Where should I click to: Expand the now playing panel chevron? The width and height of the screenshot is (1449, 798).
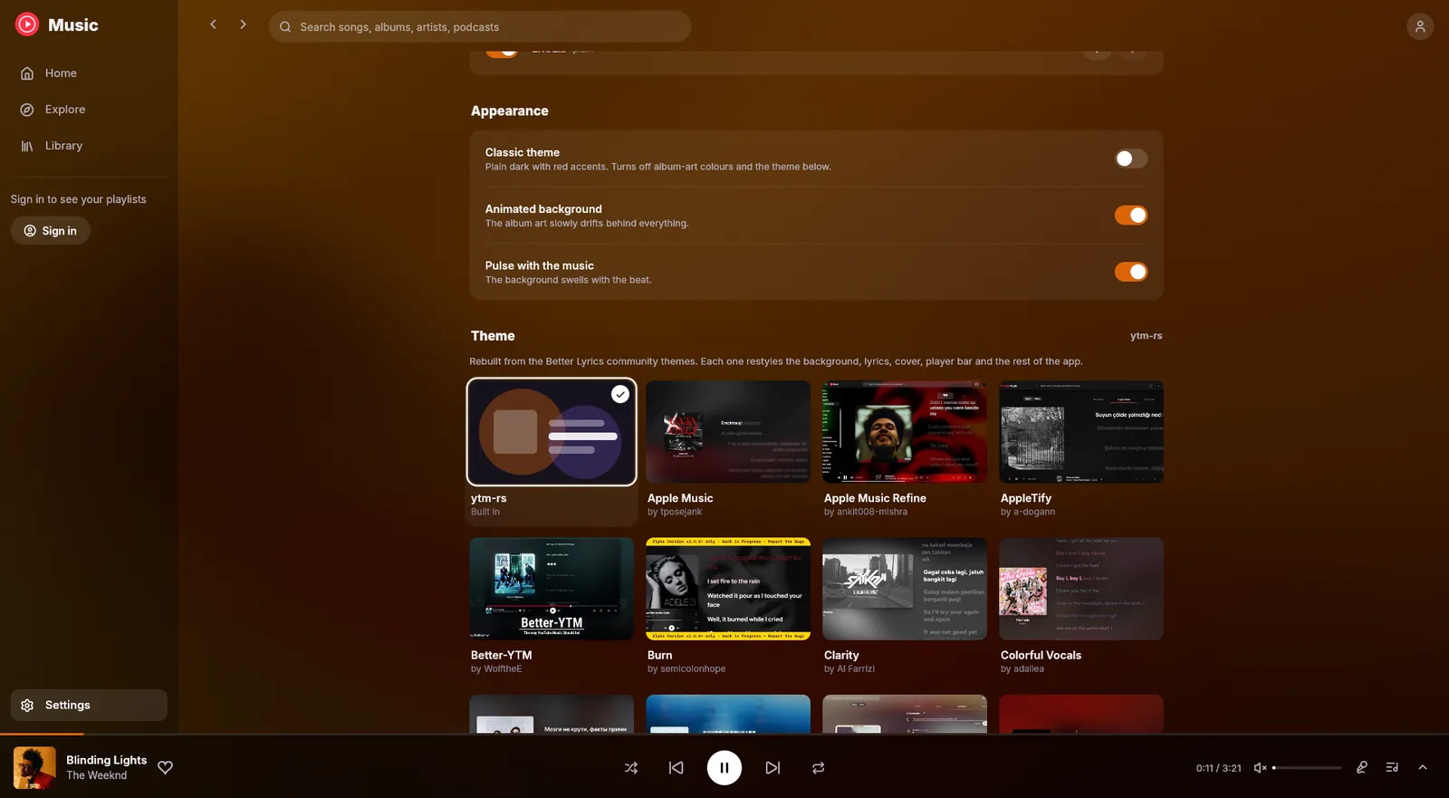[1423, 767]
